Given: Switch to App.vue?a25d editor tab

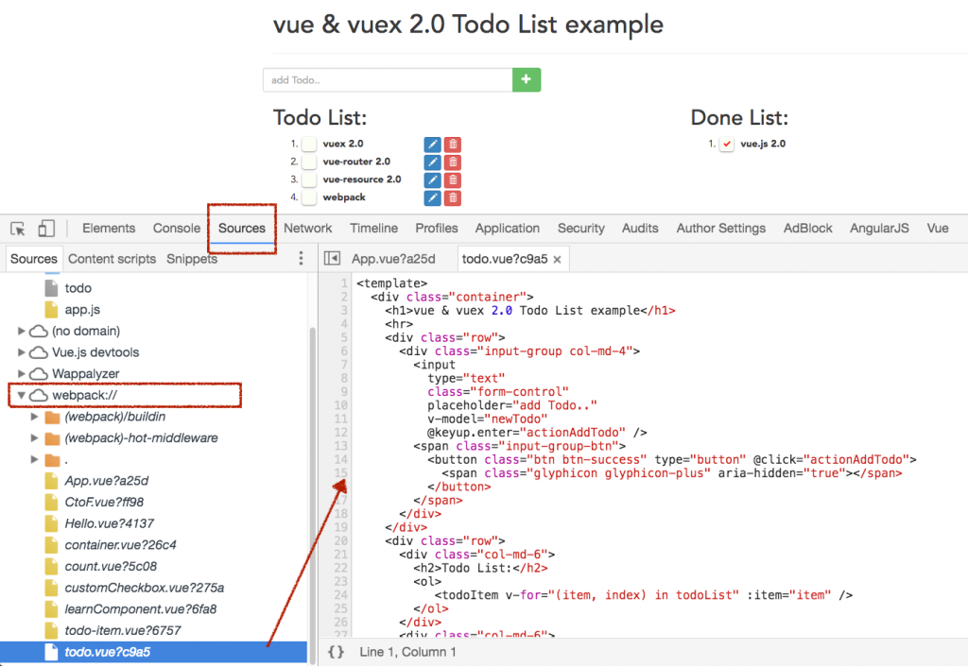Looking at the screenshot, I should coord(393,259).
